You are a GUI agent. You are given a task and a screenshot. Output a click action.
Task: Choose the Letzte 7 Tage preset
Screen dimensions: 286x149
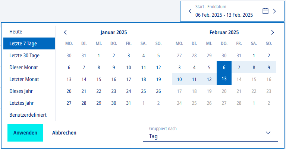23,43
